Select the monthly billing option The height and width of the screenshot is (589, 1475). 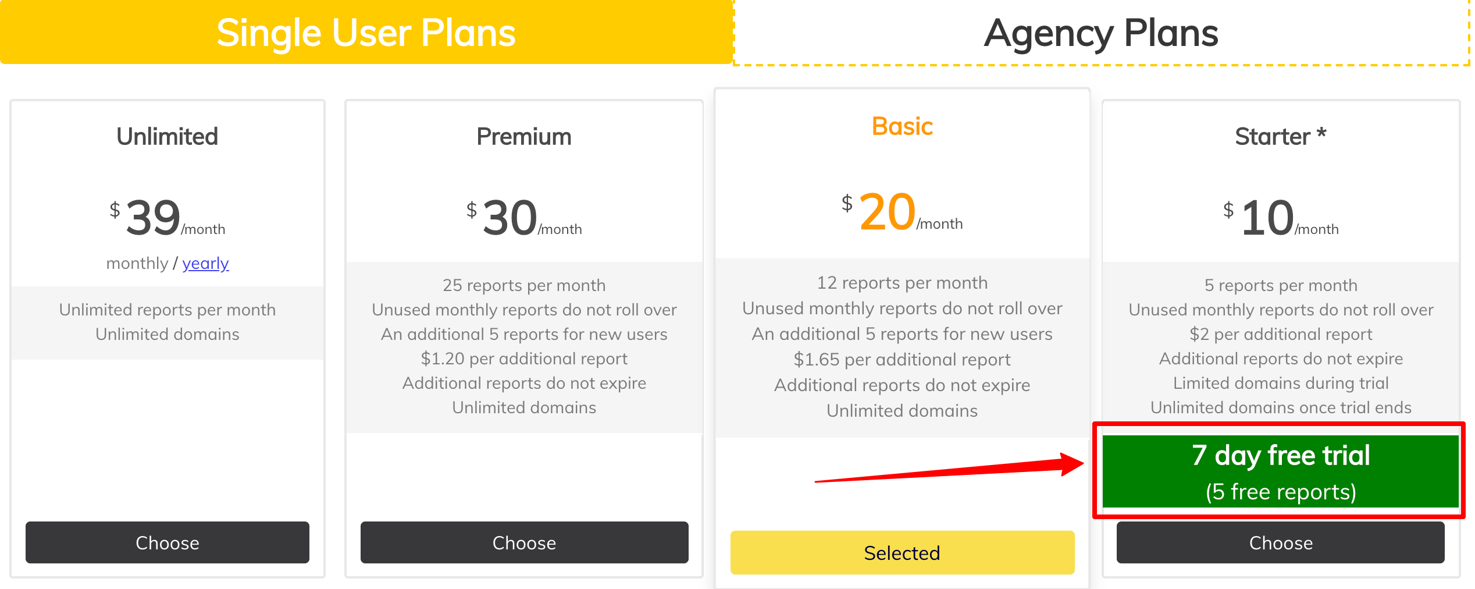click(138, 263)
